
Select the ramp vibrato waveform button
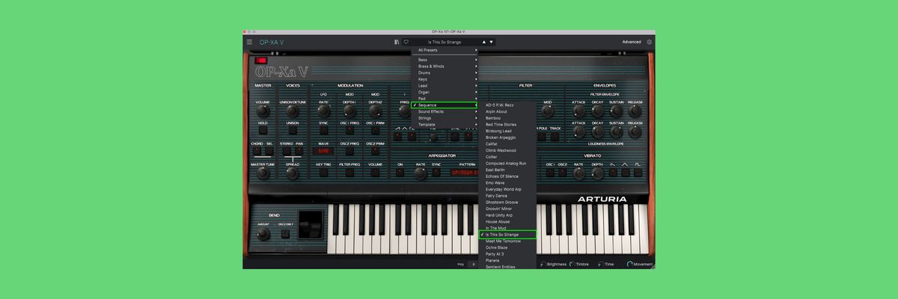click(614, 172)
